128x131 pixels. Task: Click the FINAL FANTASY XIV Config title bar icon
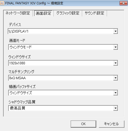(x=2, y=3)
